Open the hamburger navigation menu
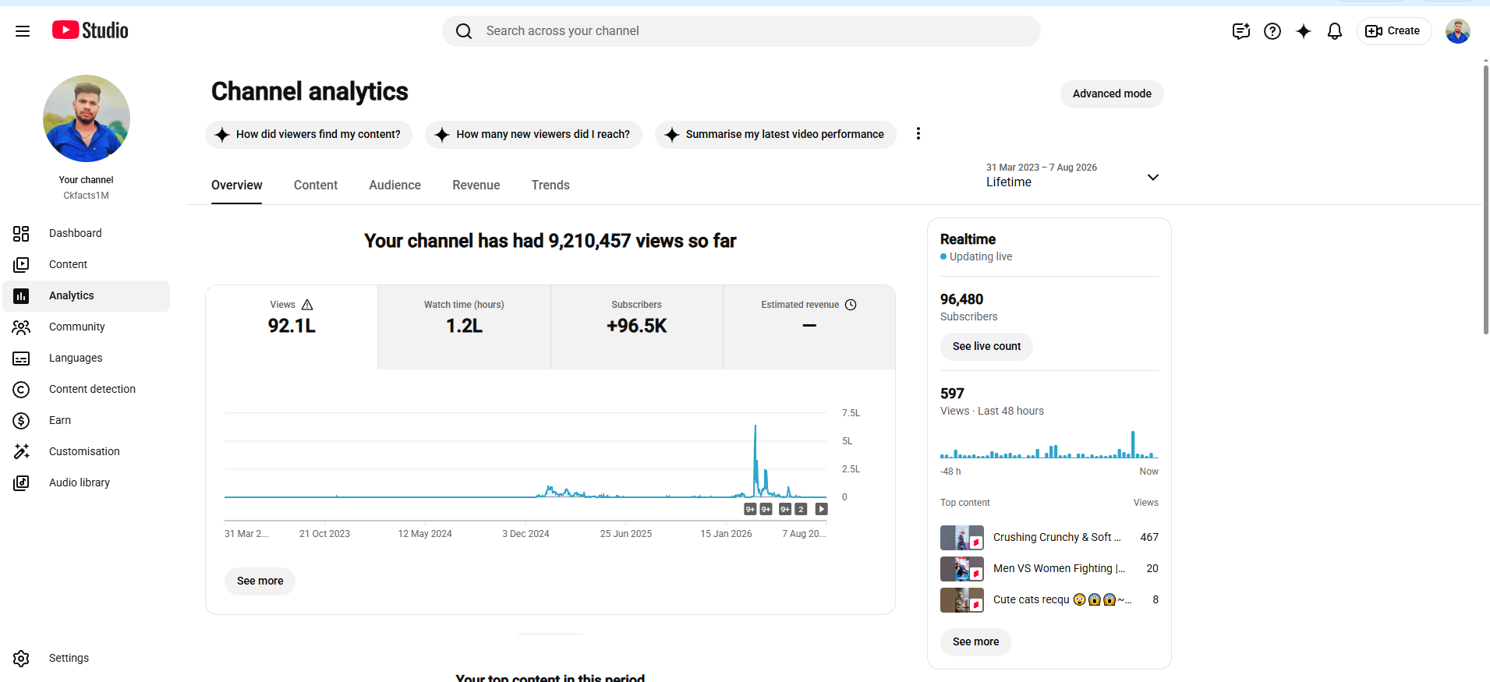 point(23,31)
